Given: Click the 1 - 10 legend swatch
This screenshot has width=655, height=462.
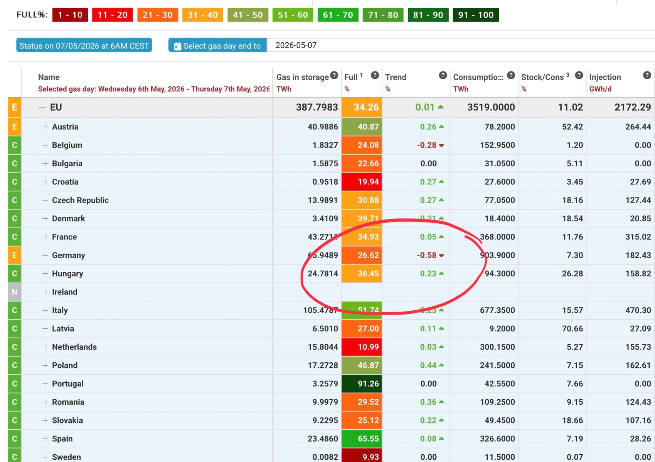Looking at the screenshot, I should (x=70, y=15).
